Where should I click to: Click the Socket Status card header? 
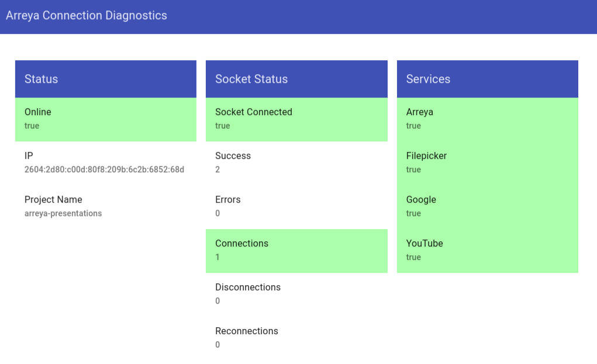pyautogui.click(x=296, y=79)
